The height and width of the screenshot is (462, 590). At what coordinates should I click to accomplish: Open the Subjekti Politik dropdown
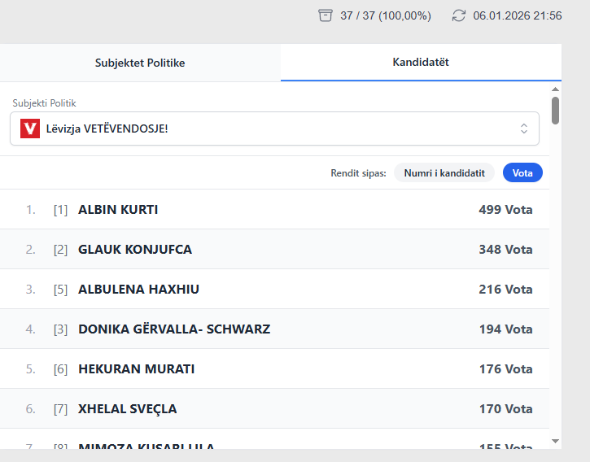(x=274, y=129)
